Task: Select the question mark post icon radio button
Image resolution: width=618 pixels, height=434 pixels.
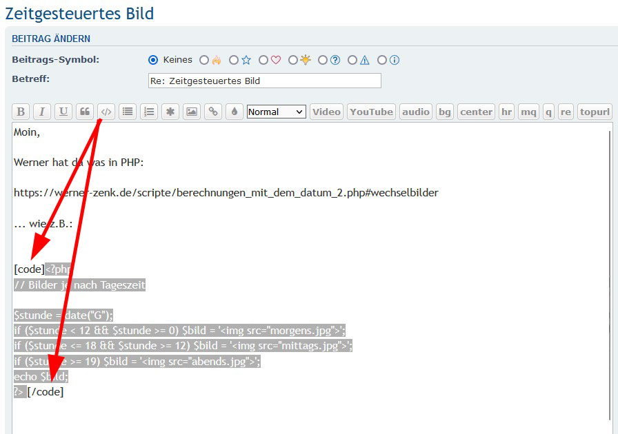Action: [x=323, y=60]
